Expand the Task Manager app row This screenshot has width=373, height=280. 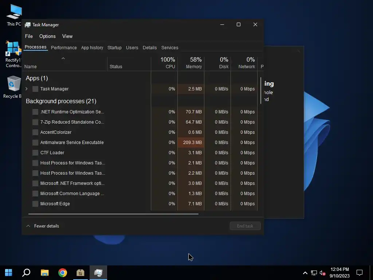(x=27, y=89)
